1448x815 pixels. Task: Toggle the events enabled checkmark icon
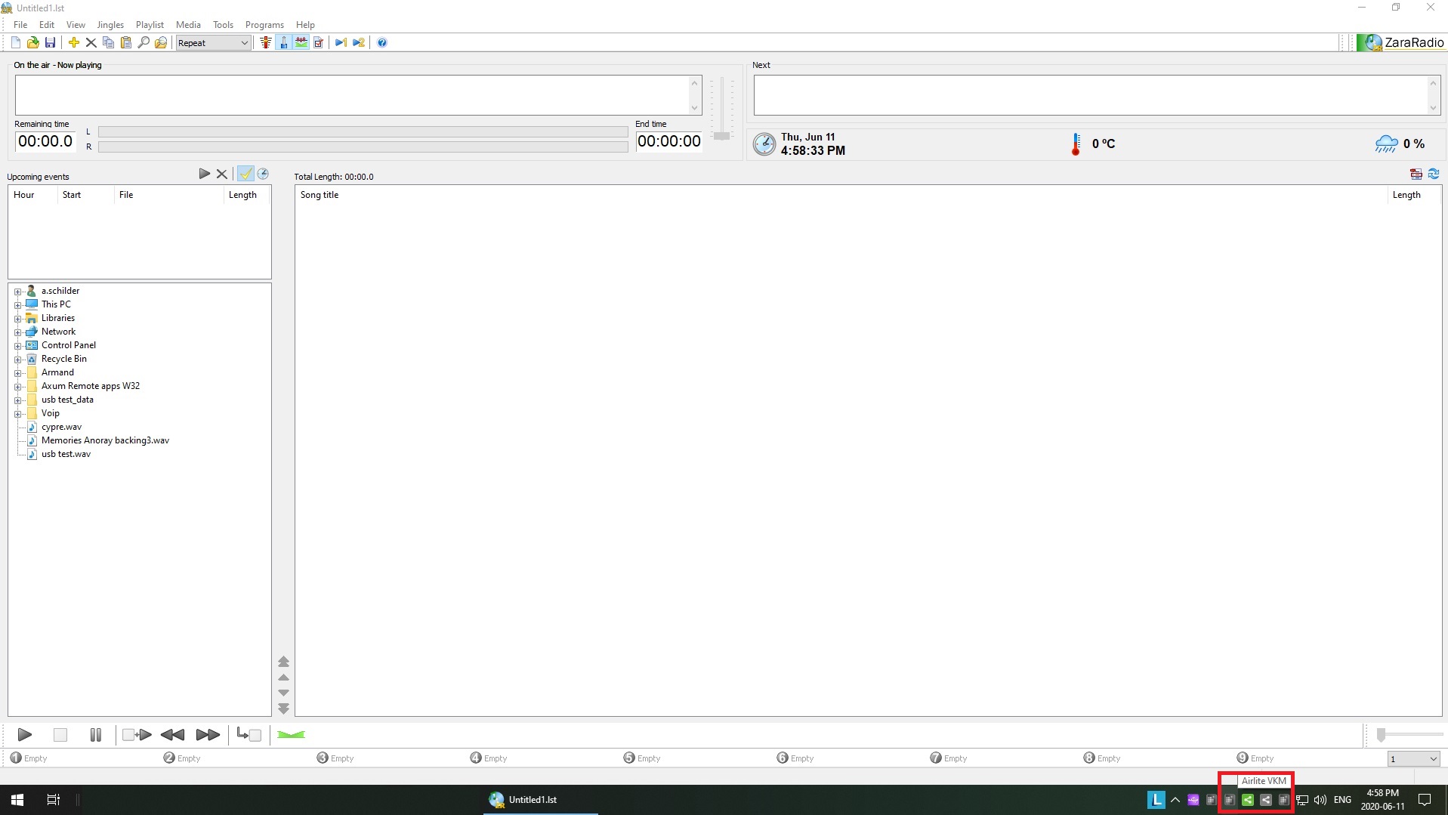point(245,174)
